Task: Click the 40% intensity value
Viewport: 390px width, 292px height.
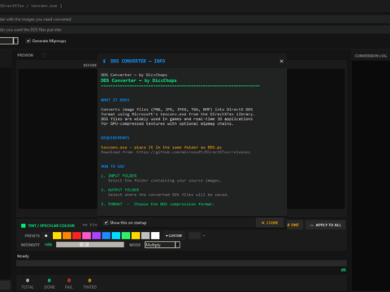Action: point(48,245)
